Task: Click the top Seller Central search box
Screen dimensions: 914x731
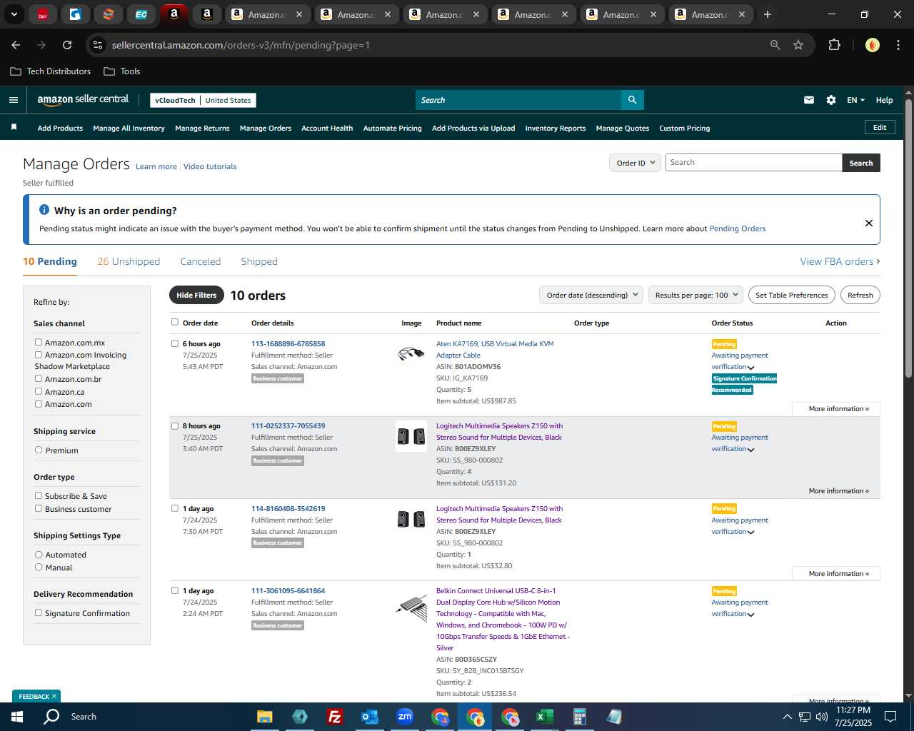Action: pos(518,100)
